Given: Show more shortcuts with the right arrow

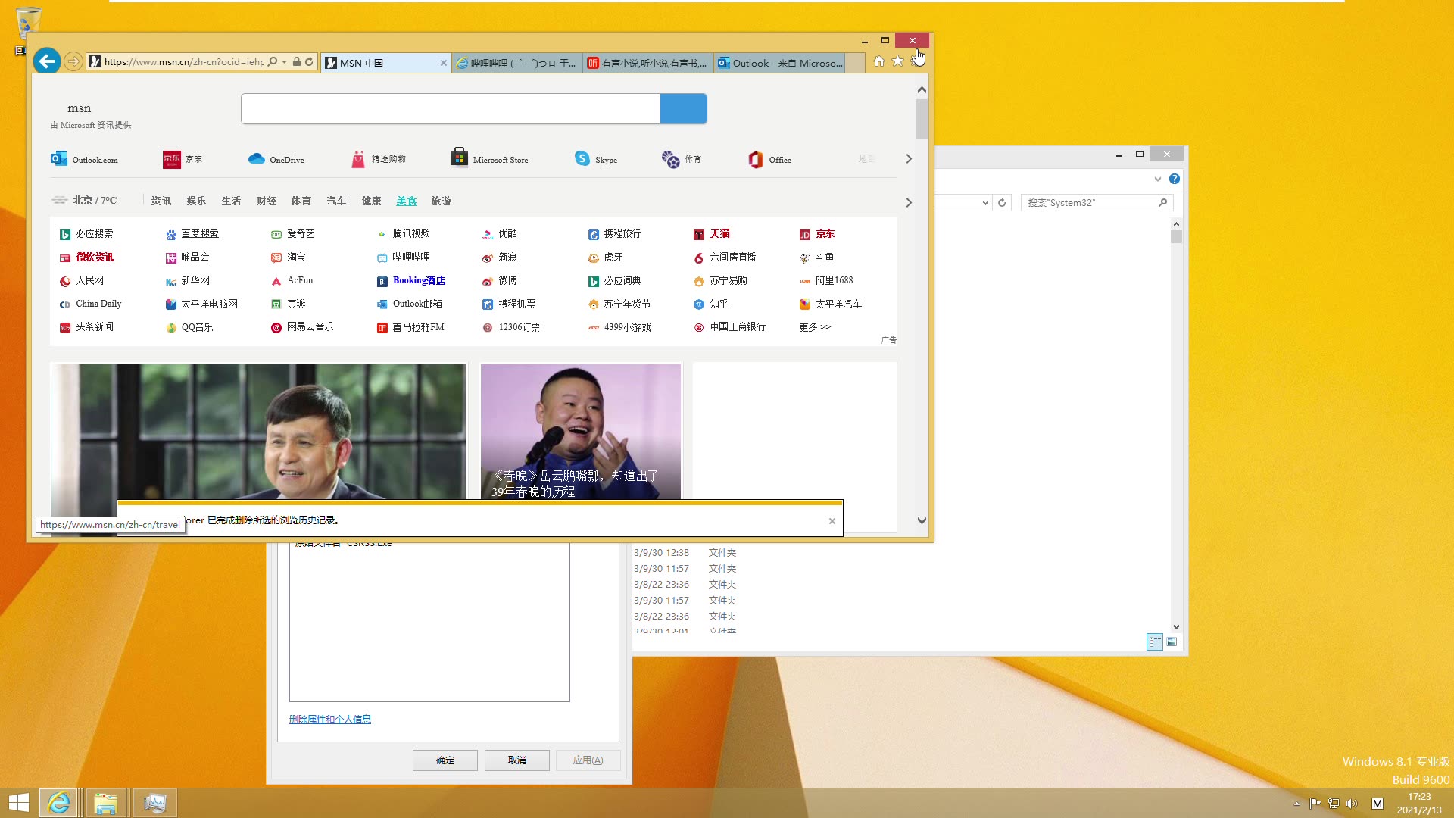Looking at the screenshot, I should (909, 159).
